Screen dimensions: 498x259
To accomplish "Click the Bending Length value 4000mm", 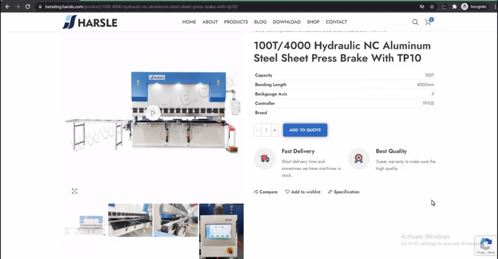I will point(425,85).
